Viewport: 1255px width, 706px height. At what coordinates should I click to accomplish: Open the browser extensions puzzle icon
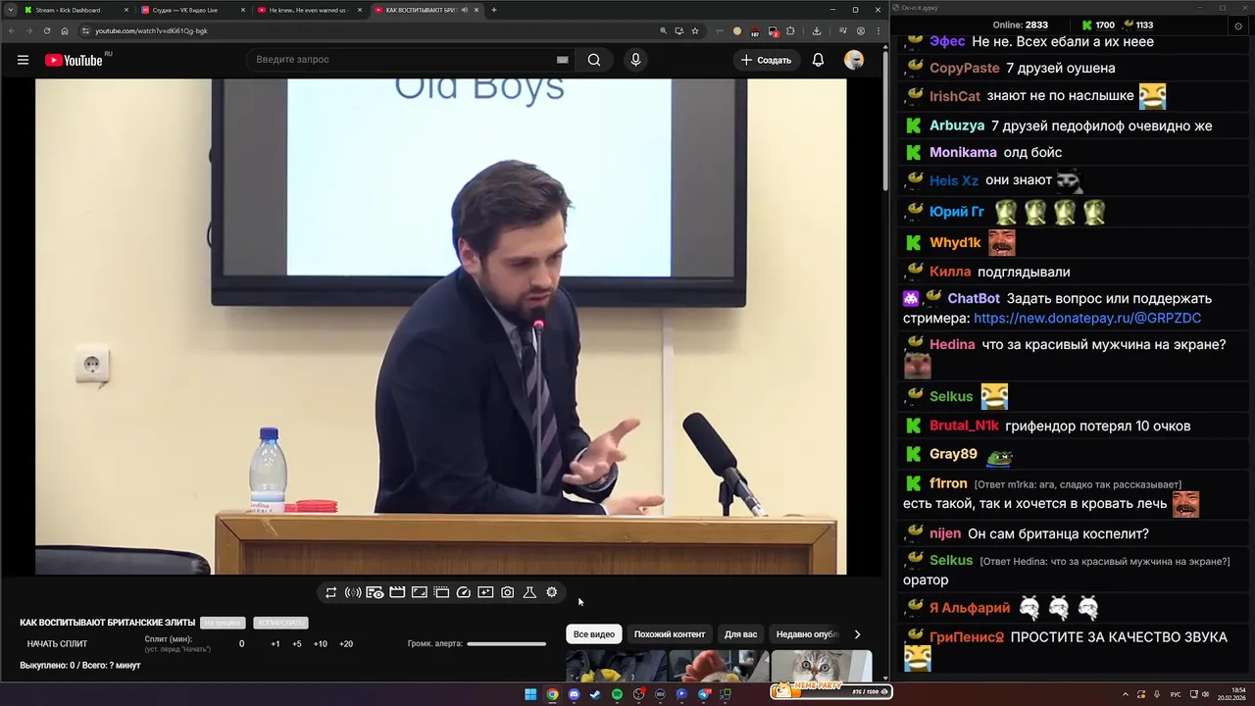(790, 30)
